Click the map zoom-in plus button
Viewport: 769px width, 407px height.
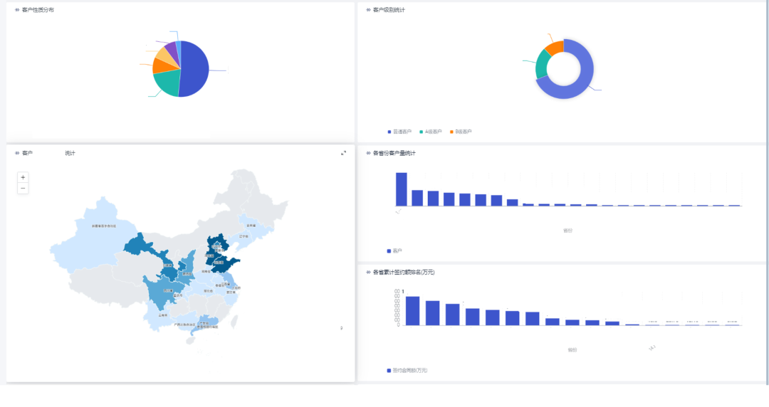(23, 177)
